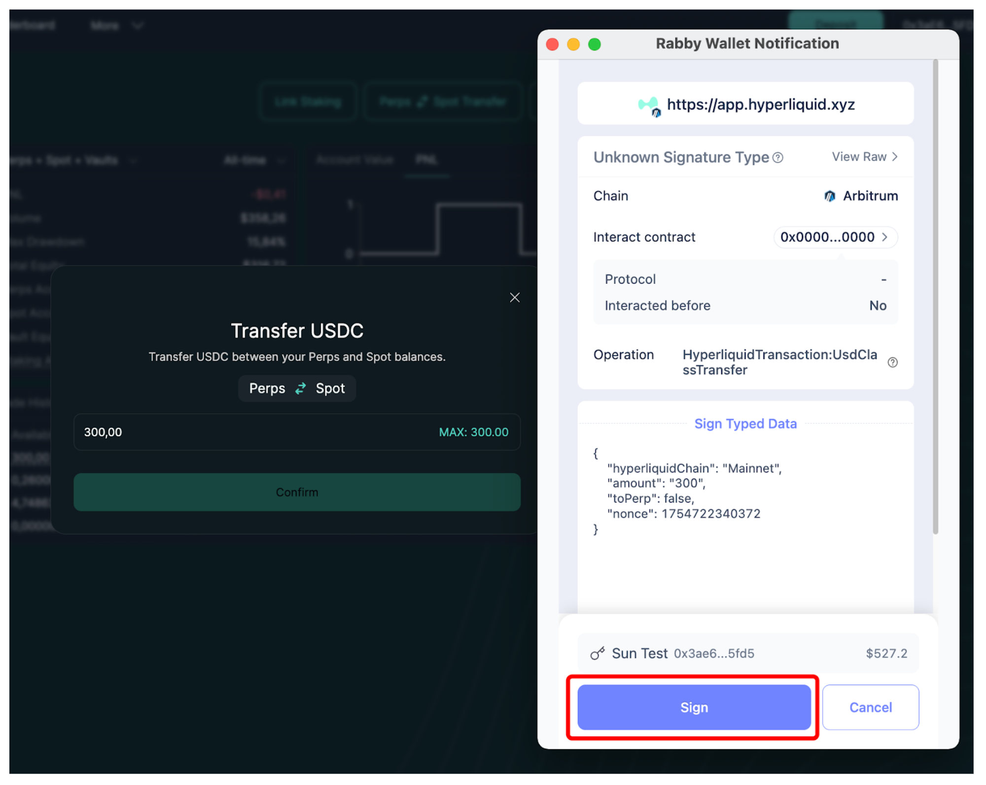This screenshot has height=785, width=986.
Task: Click the Arbitrum chain icon
Action: coord(830,196)
